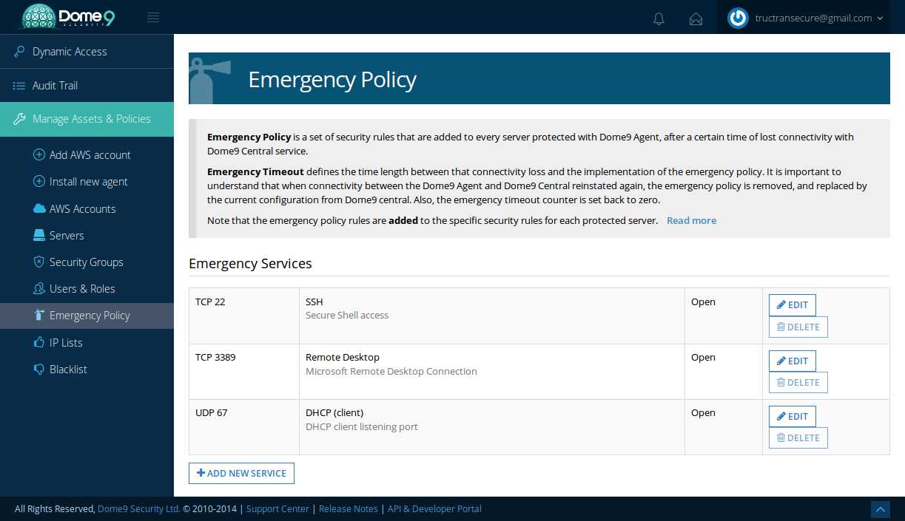Screen dimensions: 905x521
Task: Click the Dome9 Security logo
Action: [x=68, y=17]
